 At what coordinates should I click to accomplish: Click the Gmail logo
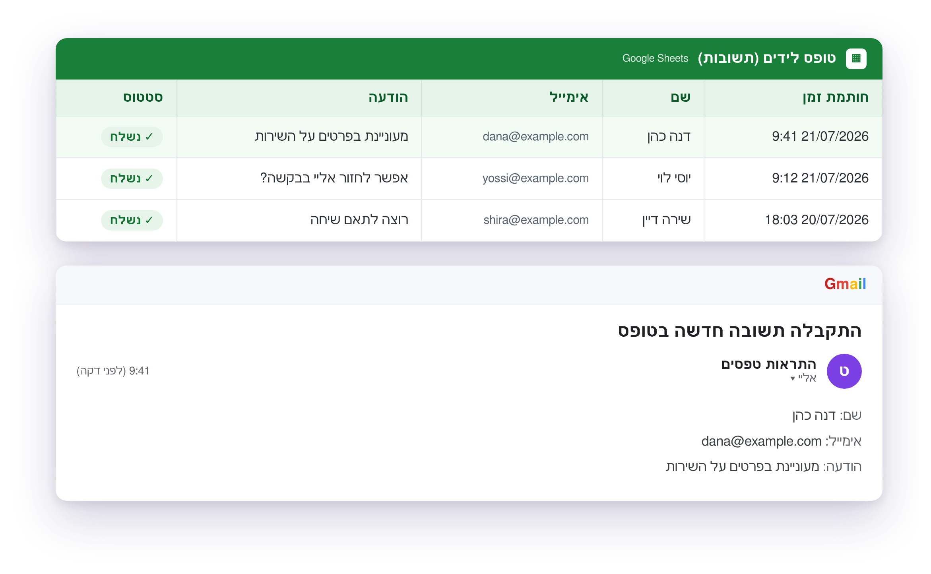(845, 284)
